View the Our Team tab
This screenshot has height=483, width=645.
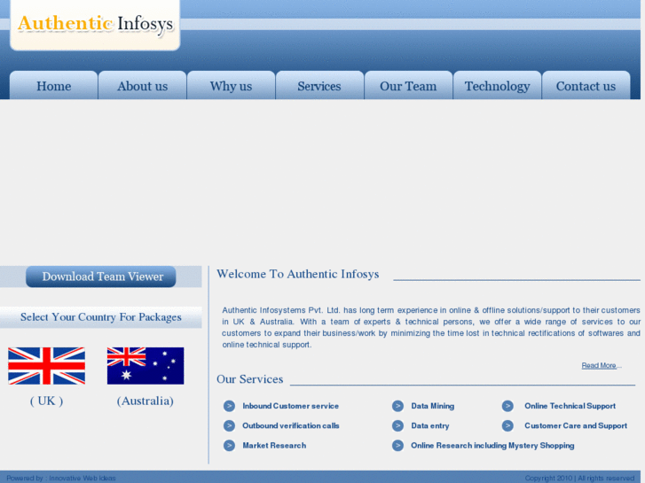(408, 85)
